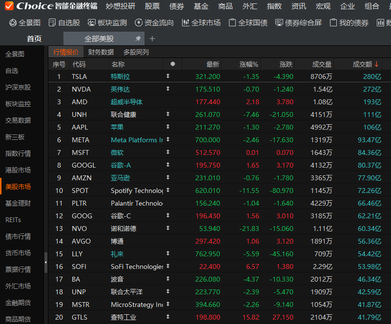The height and width of the screenshot is (324, 391).
Task: Open 我的债券 toolbar icon
Action: (x=333, y=23)
